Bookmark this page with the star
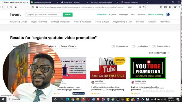 point(144,7)
